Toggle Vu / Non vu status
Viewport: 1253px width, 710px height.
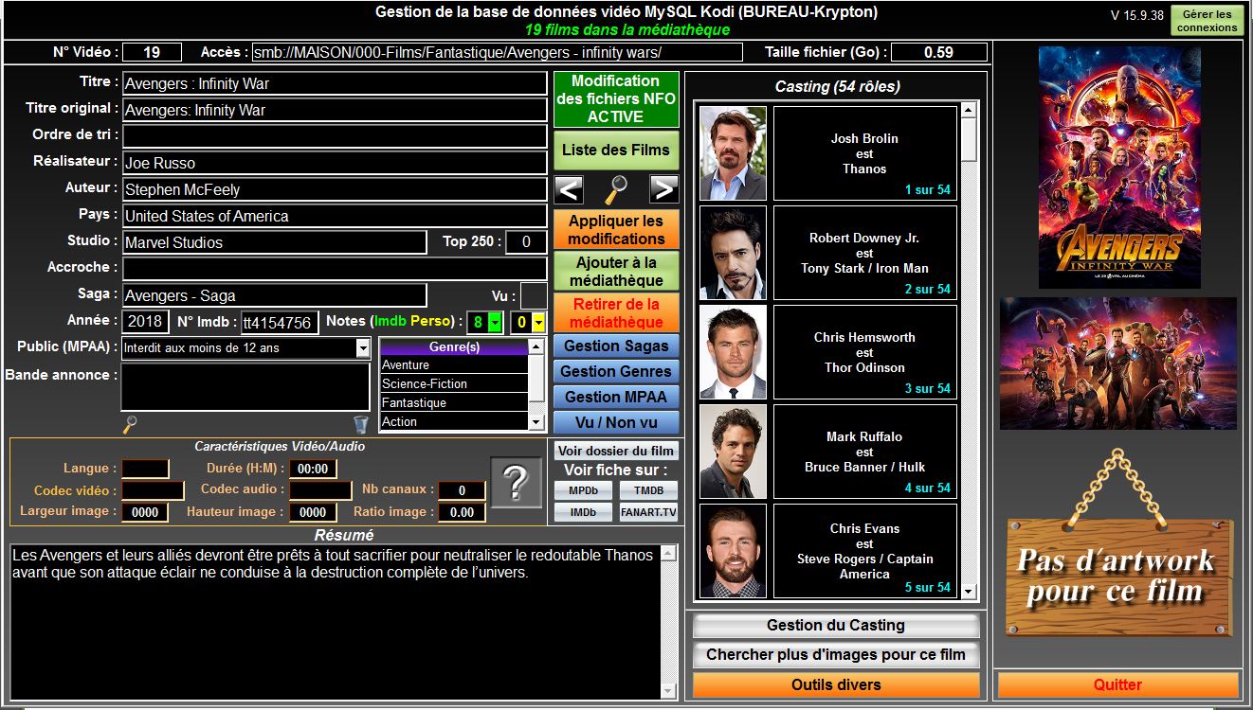(616, 422)
